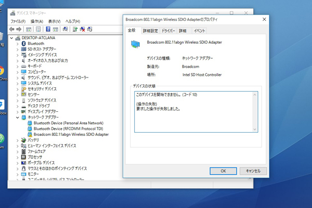The height and width of the screenshot is (208, 312).
Task: Switch to the イベント tab
Action: click(x=199, y=31)
